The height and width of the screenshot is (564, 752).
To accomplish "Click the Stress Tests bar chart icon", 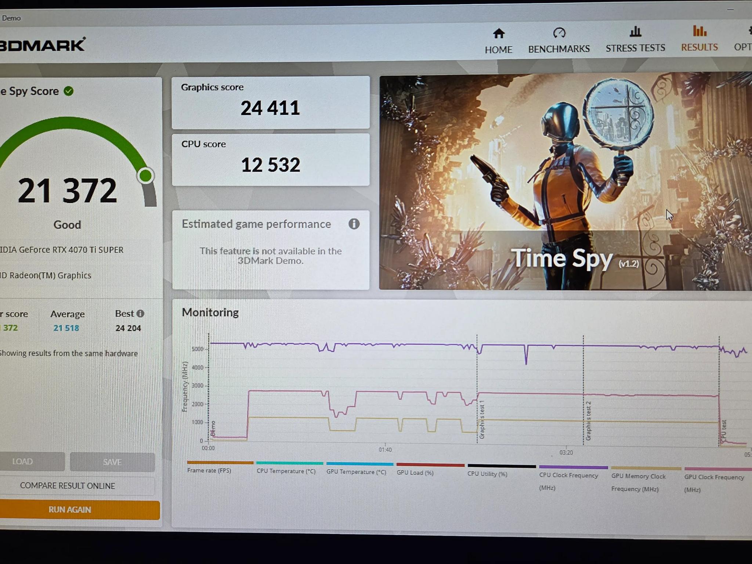I will click(635, 32).
